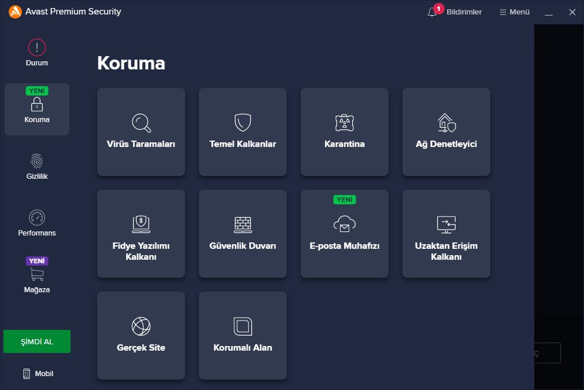
Task: Click the ŞİMDİ AL green button
Action: (37, 341)
